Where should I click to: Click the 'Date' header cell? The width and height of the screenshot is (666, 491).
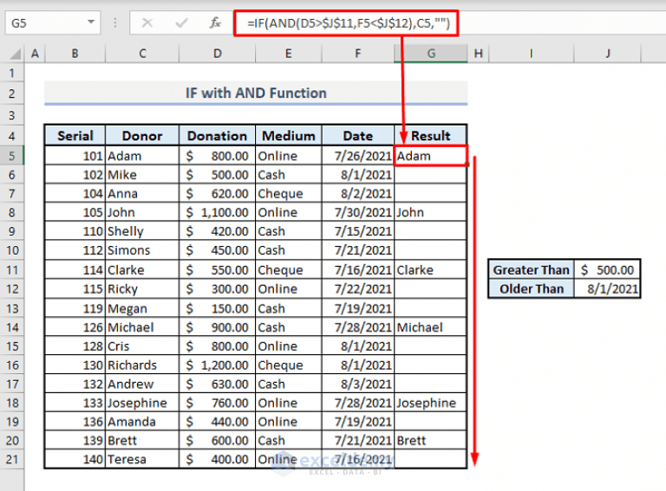358,136
